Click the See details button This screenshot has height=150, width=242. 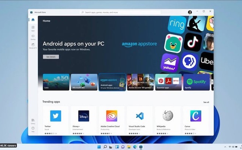click(51, 57)
